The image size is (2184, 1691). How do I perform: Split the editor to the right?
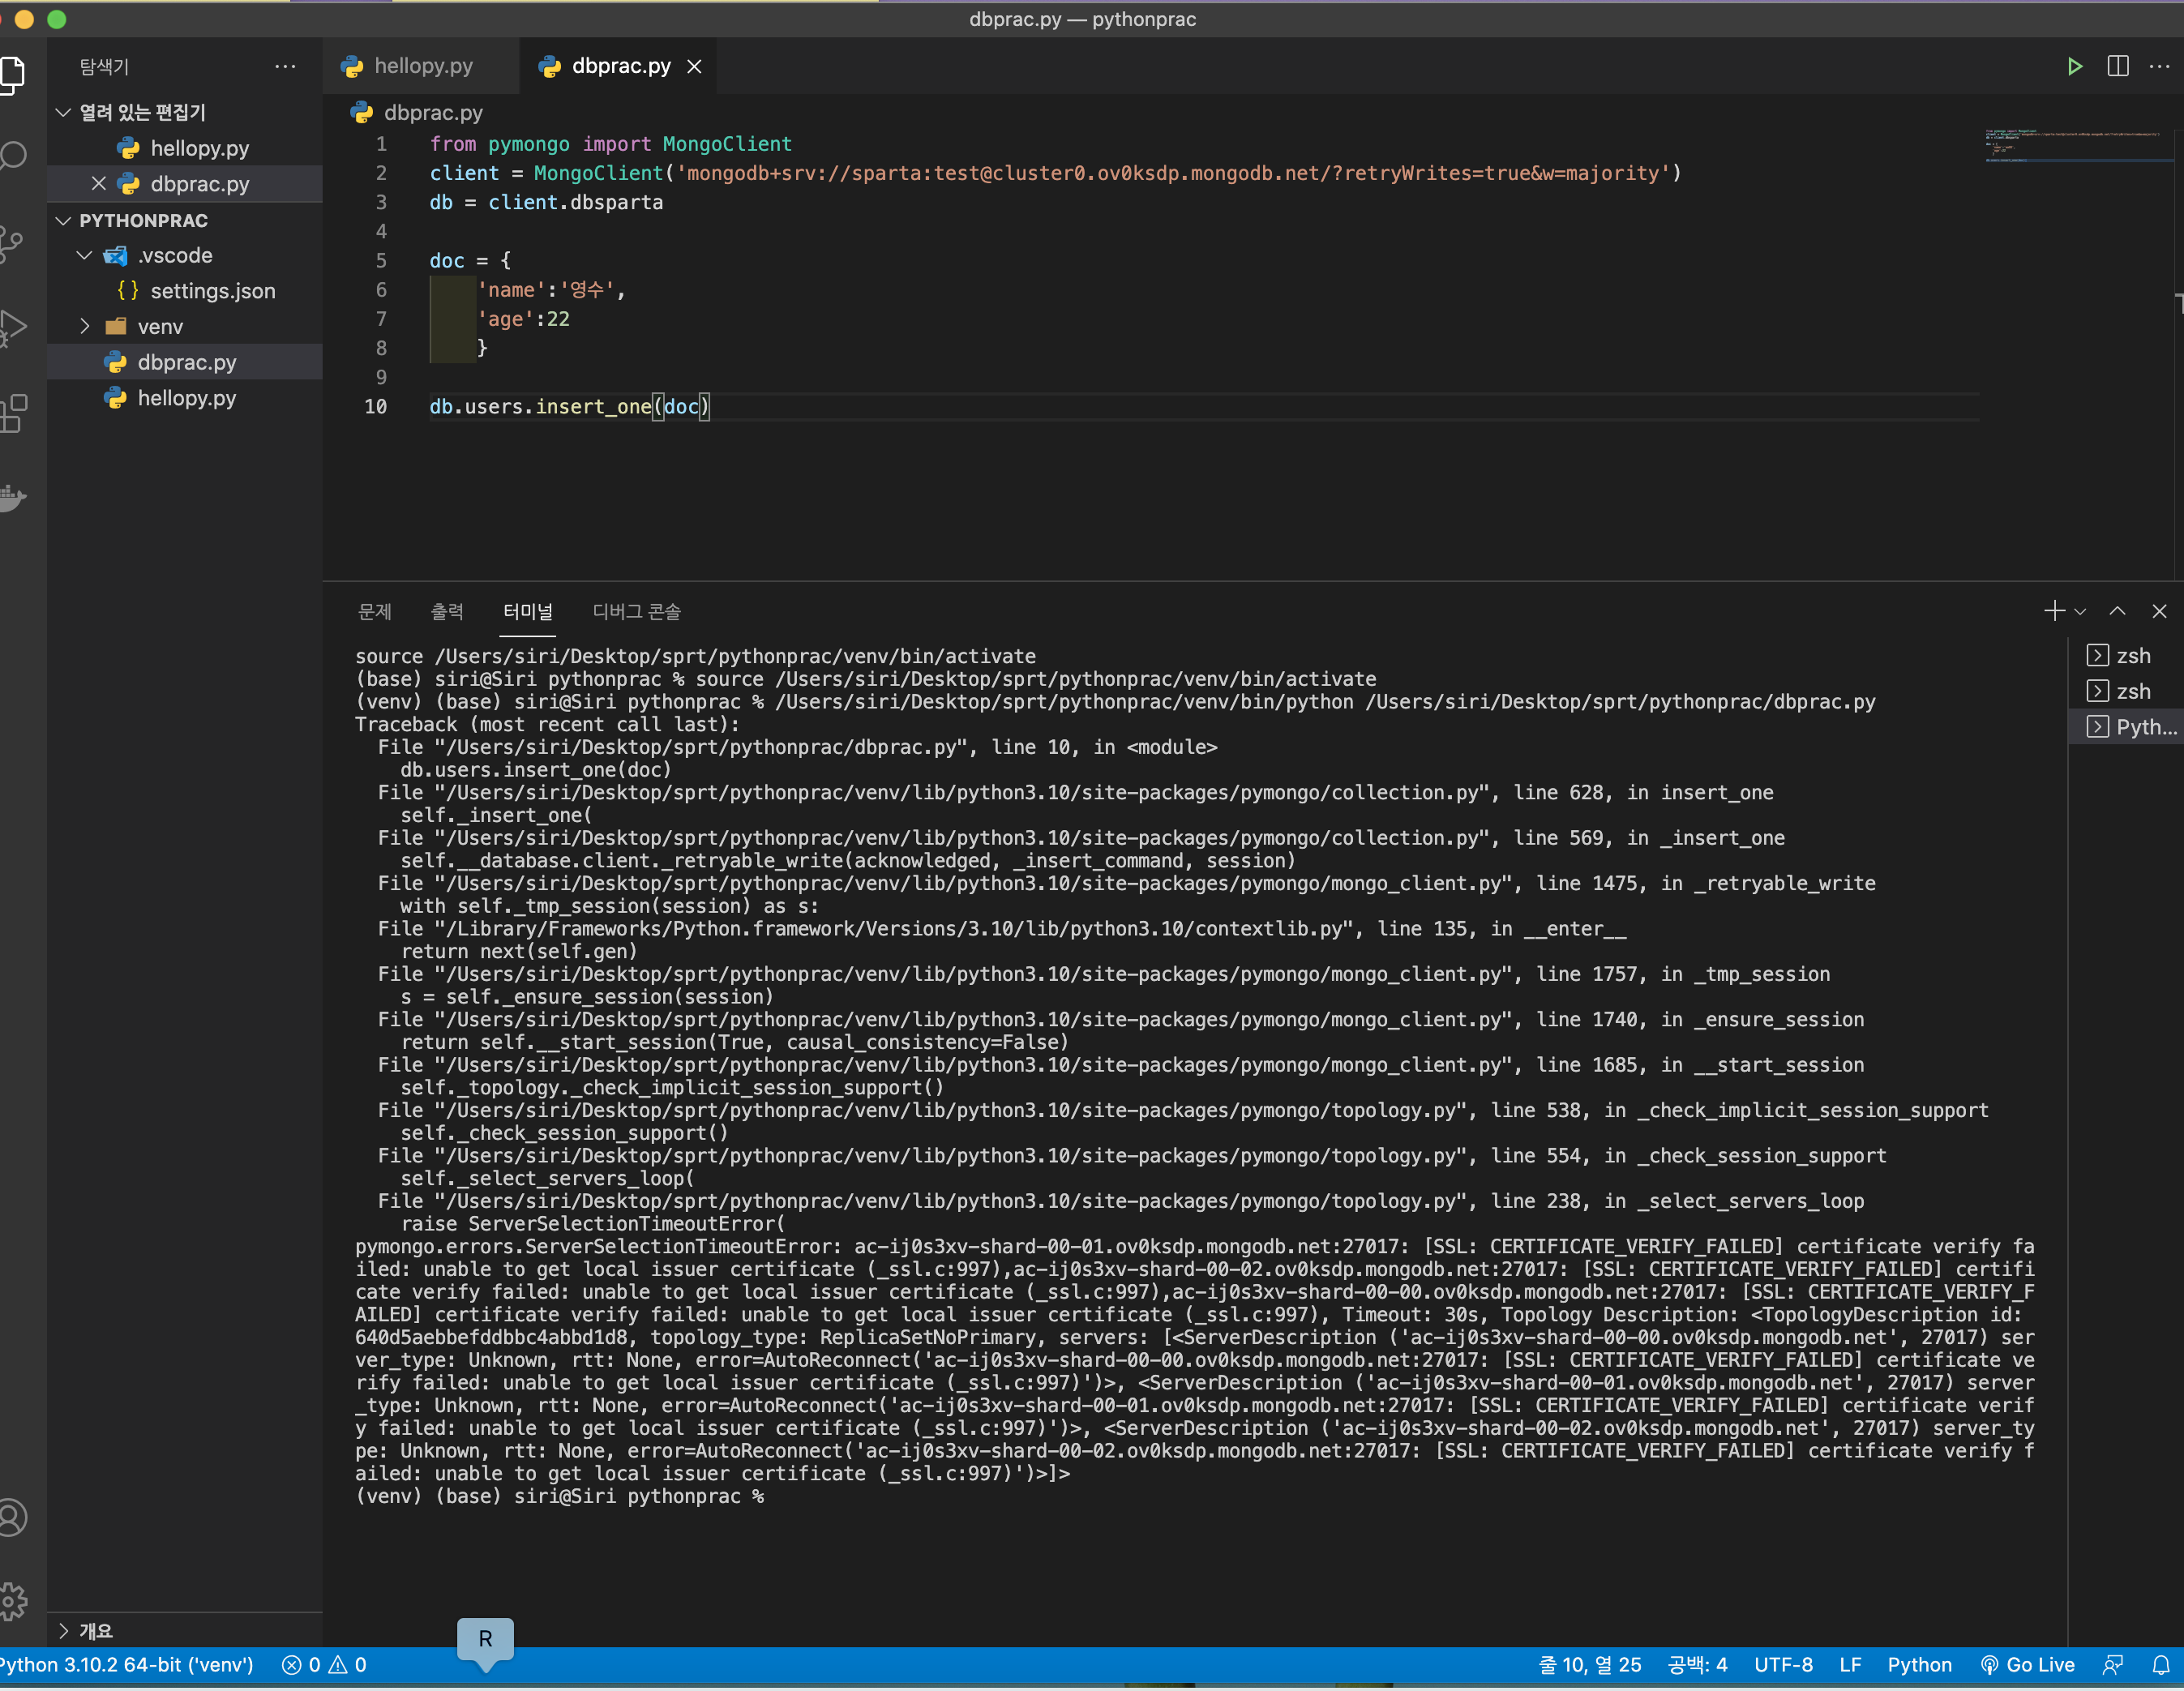pos(2117,66)
